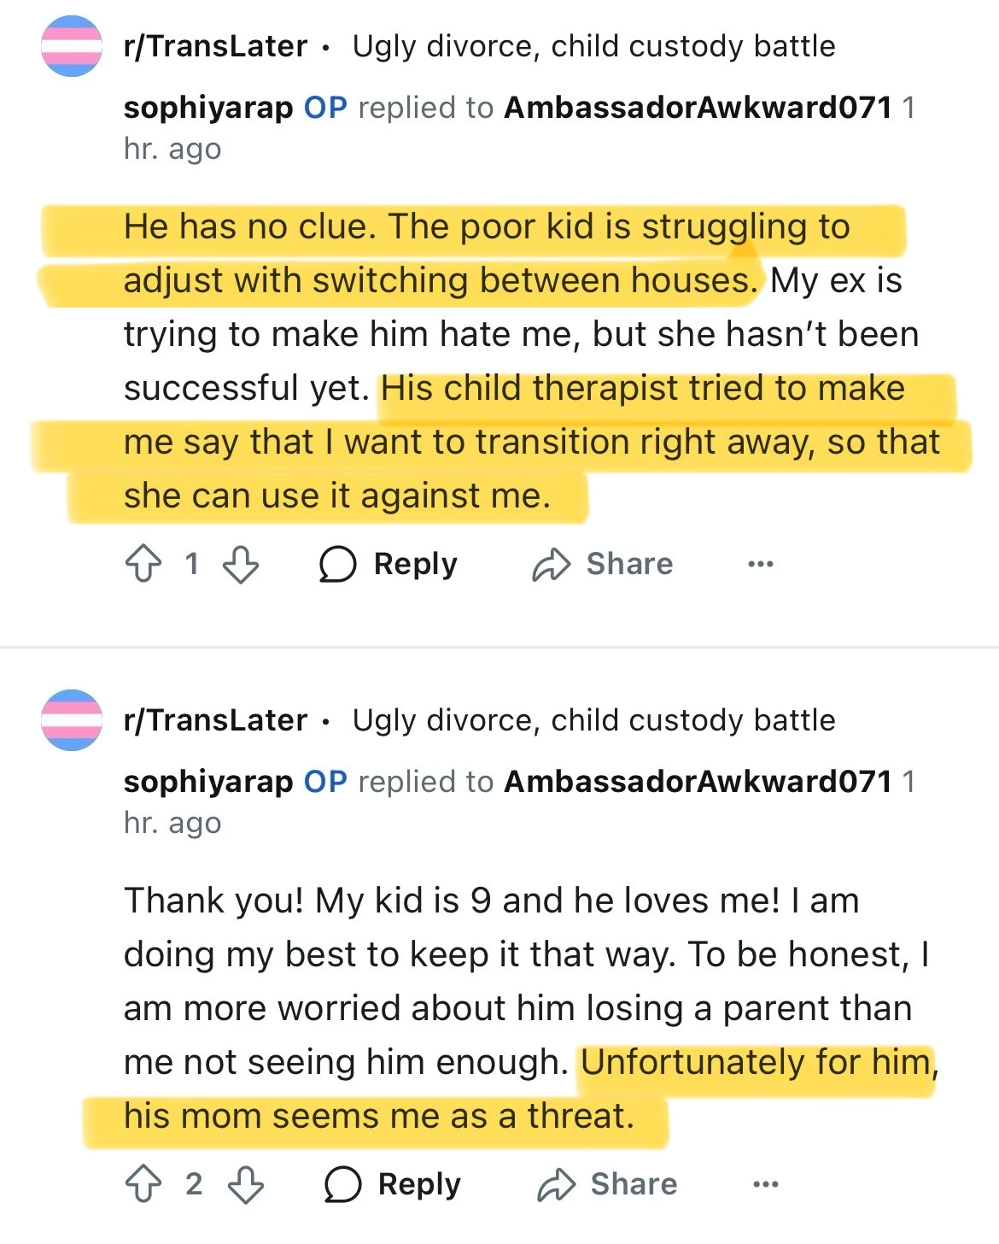
Task: Downvote the second comment with 2 votes
Action: (x=246, y=1184)
